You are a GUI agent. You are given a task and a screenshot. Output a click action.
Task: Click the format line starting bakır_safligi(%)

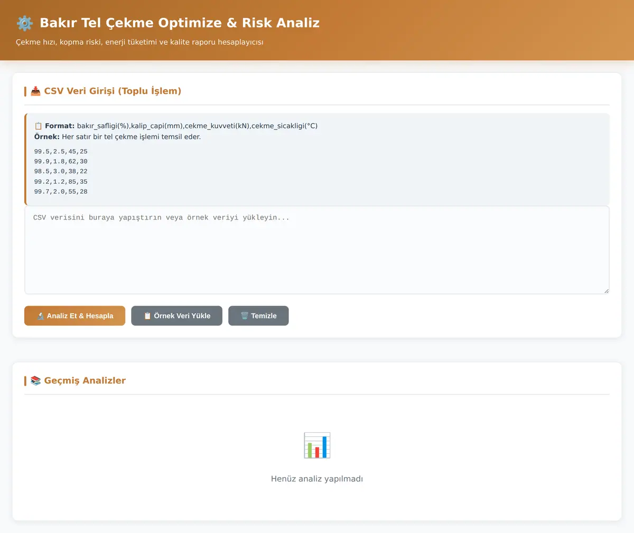coord(197,126)
